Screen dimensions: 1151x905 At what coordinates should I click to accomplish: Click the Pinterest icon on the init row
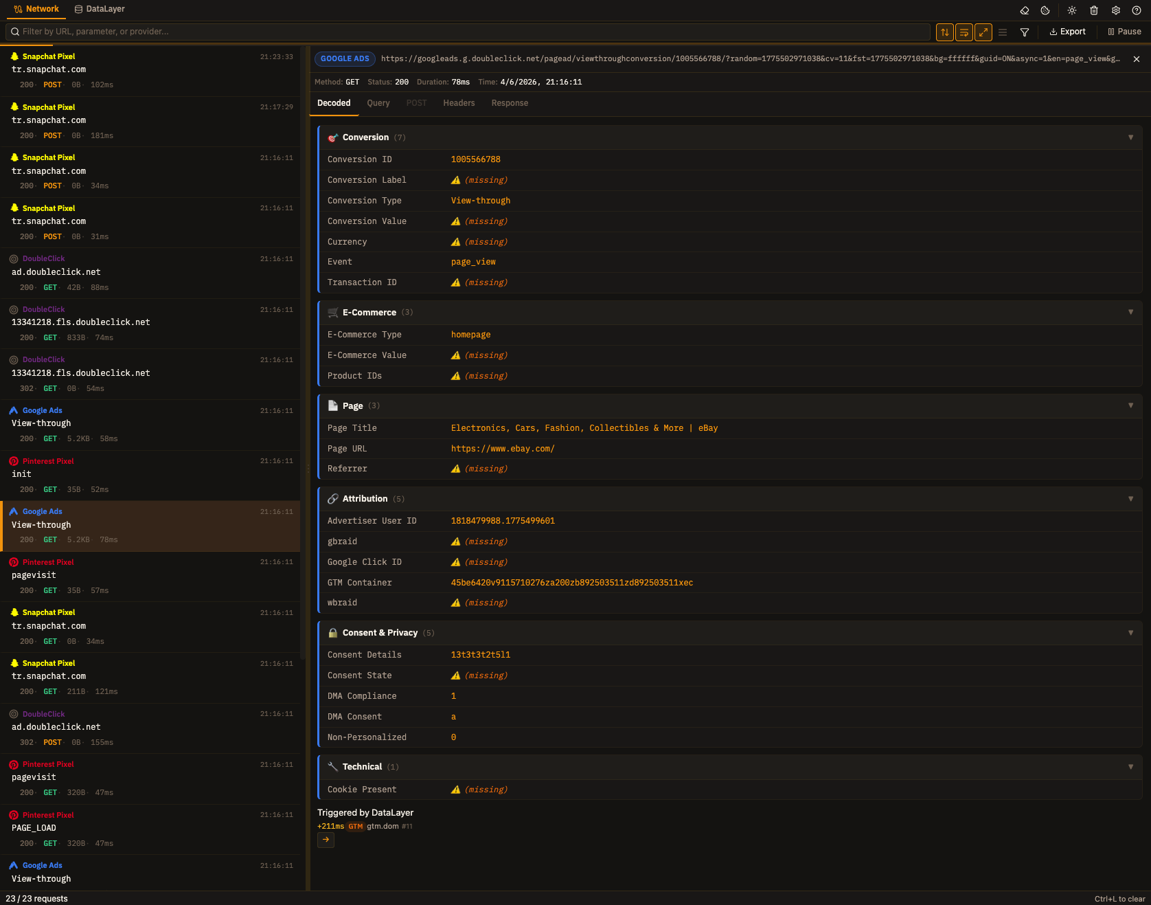coord(14,461)
